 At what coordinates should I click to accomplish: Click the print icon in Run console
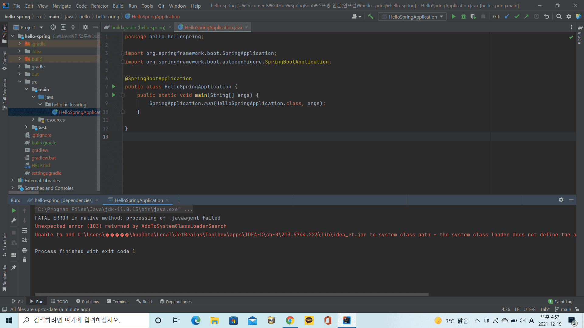pyautogui.click(x=25, y=251)
